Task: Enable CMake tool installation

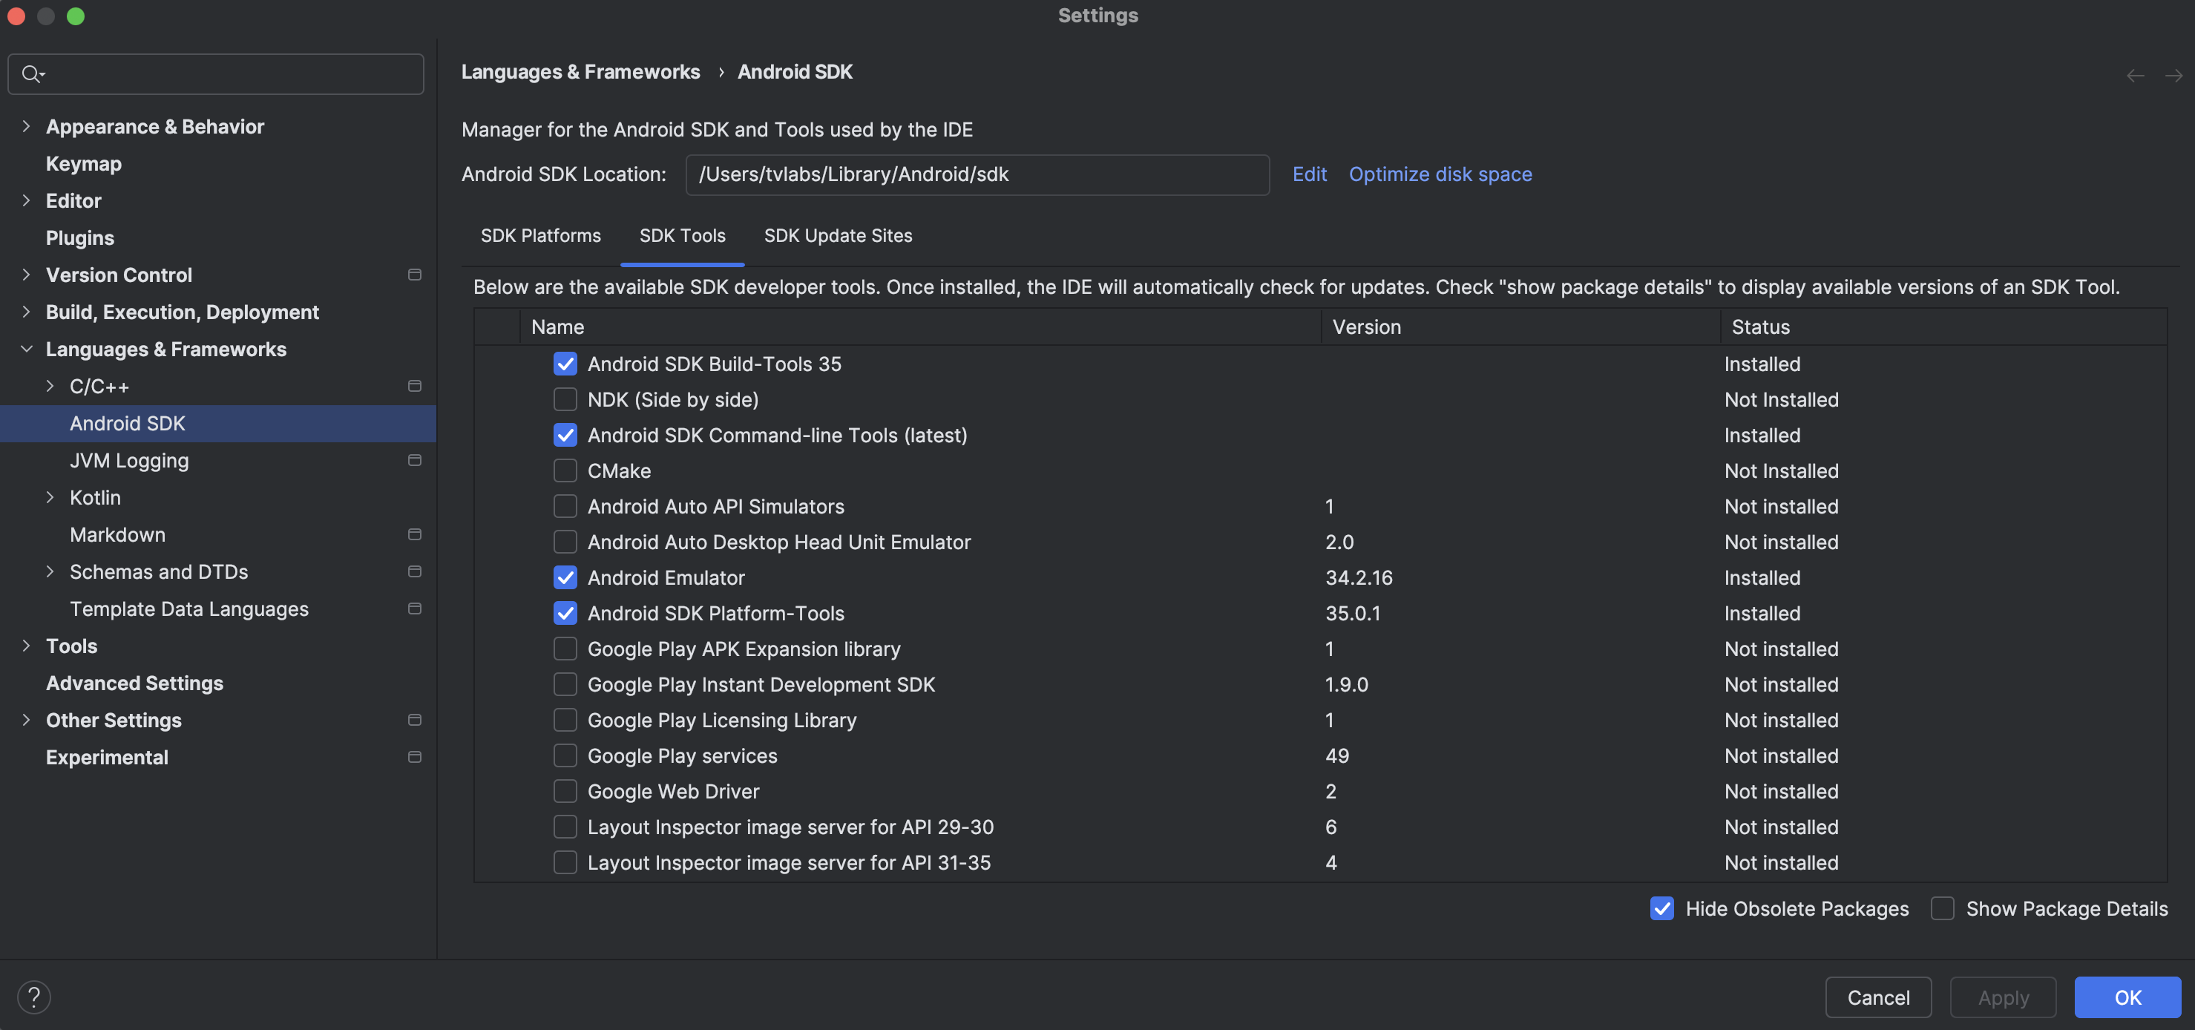Action: click(562, 470)
